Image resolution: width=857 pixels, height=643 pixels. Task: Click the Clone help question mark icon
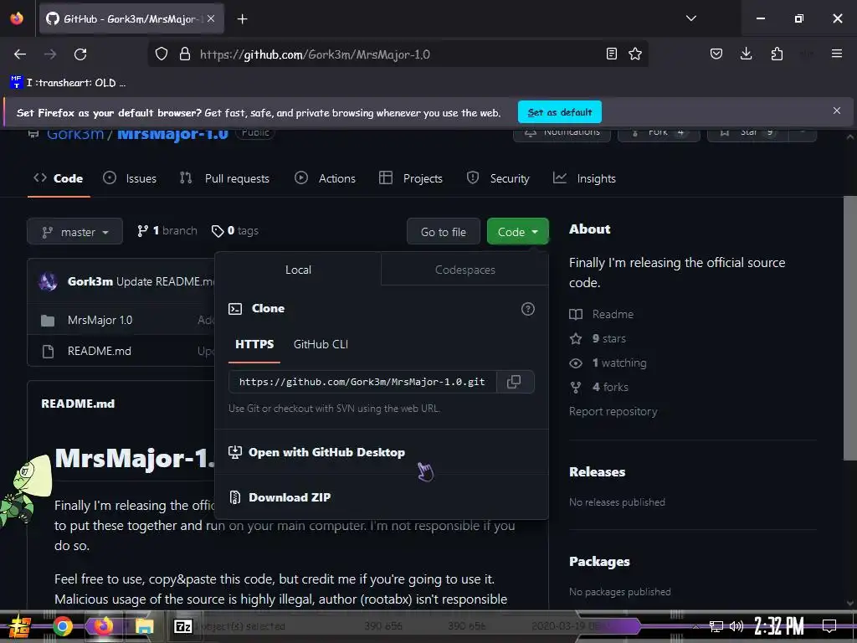click(528, 309)
